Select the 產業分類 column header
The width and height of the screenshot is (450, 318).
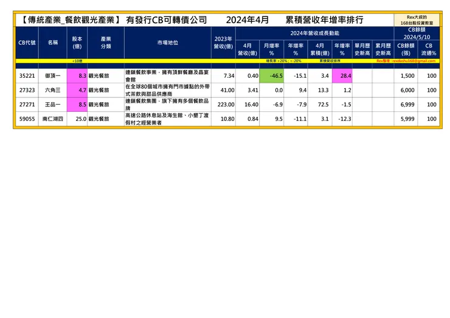click(106, 43)
